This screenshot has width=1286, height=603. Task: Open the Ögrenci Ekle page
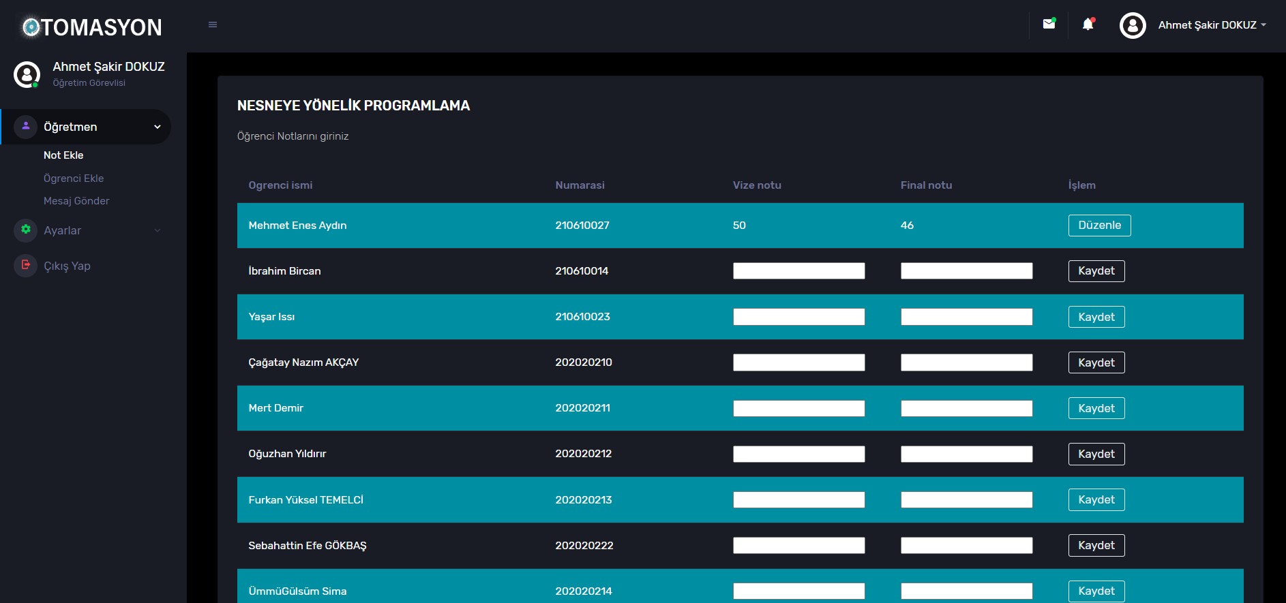[x=74, y=179]
